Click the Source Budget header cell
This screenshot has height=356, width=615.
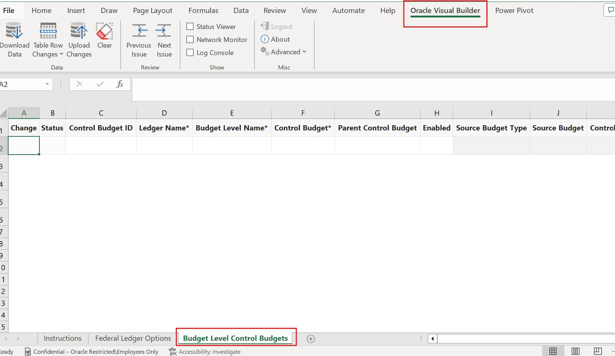(558, 128)
